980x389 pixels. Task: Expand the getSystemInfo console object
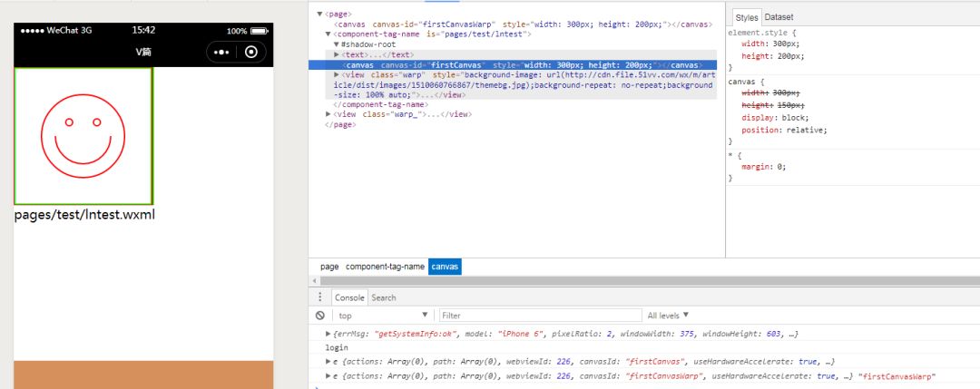pyautogui.click(x=328, y=334)
